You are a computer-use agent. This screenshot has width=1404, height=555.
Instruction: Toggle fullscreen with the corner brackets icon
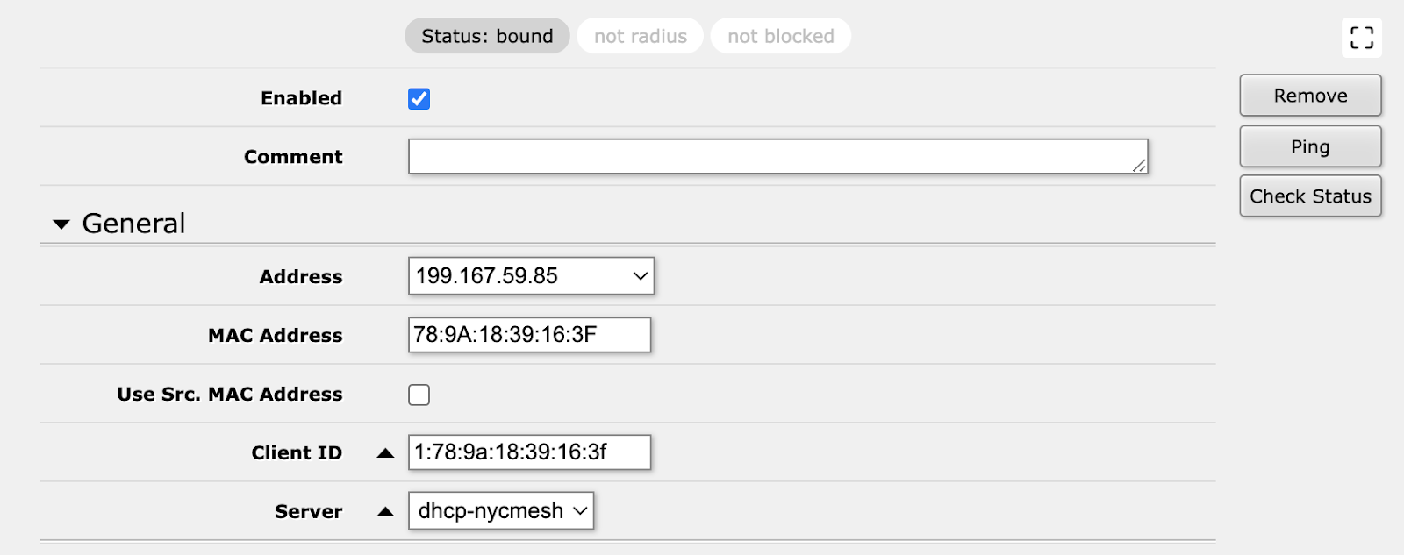[1361, 38]
